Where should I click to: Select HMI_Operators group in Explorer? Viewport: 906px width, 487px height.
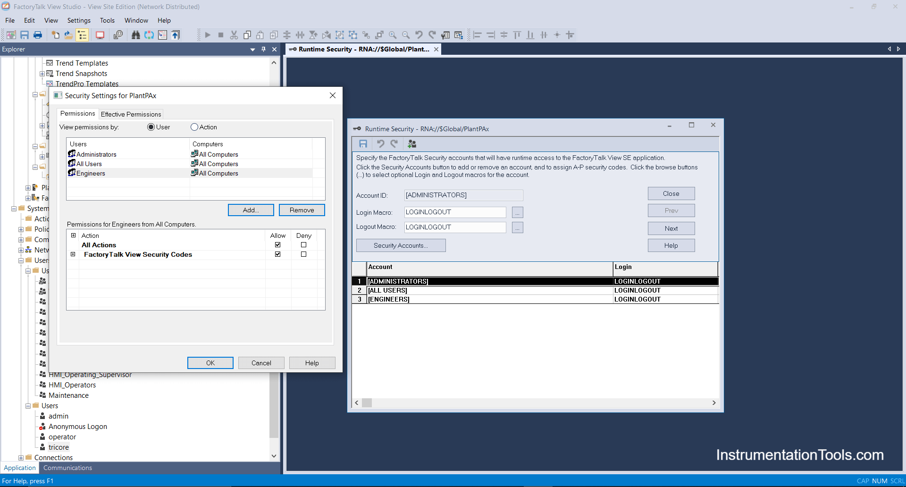[x=72, y=385]
